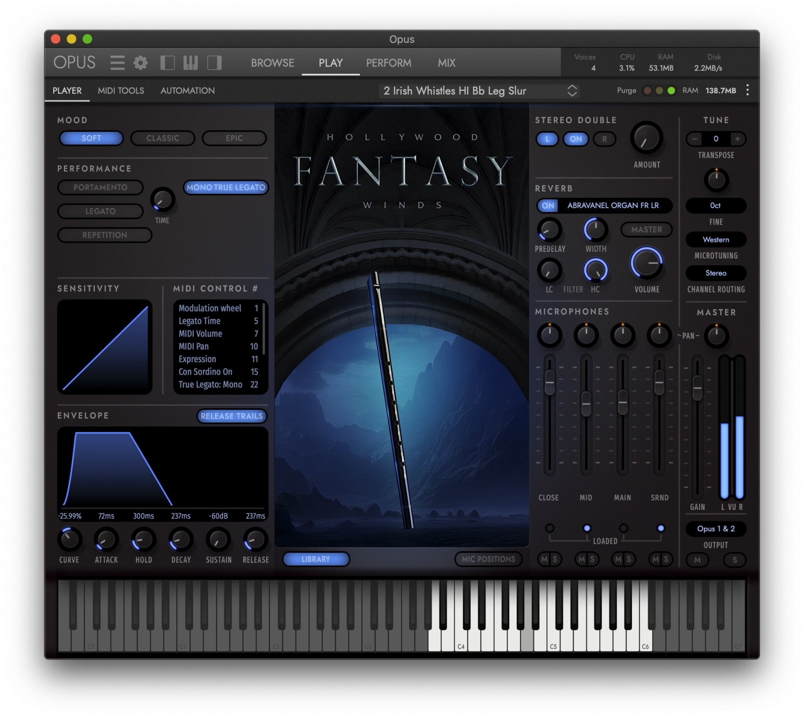Click the Reverb Width knob
Screen dimensions: 804x718
595,230
